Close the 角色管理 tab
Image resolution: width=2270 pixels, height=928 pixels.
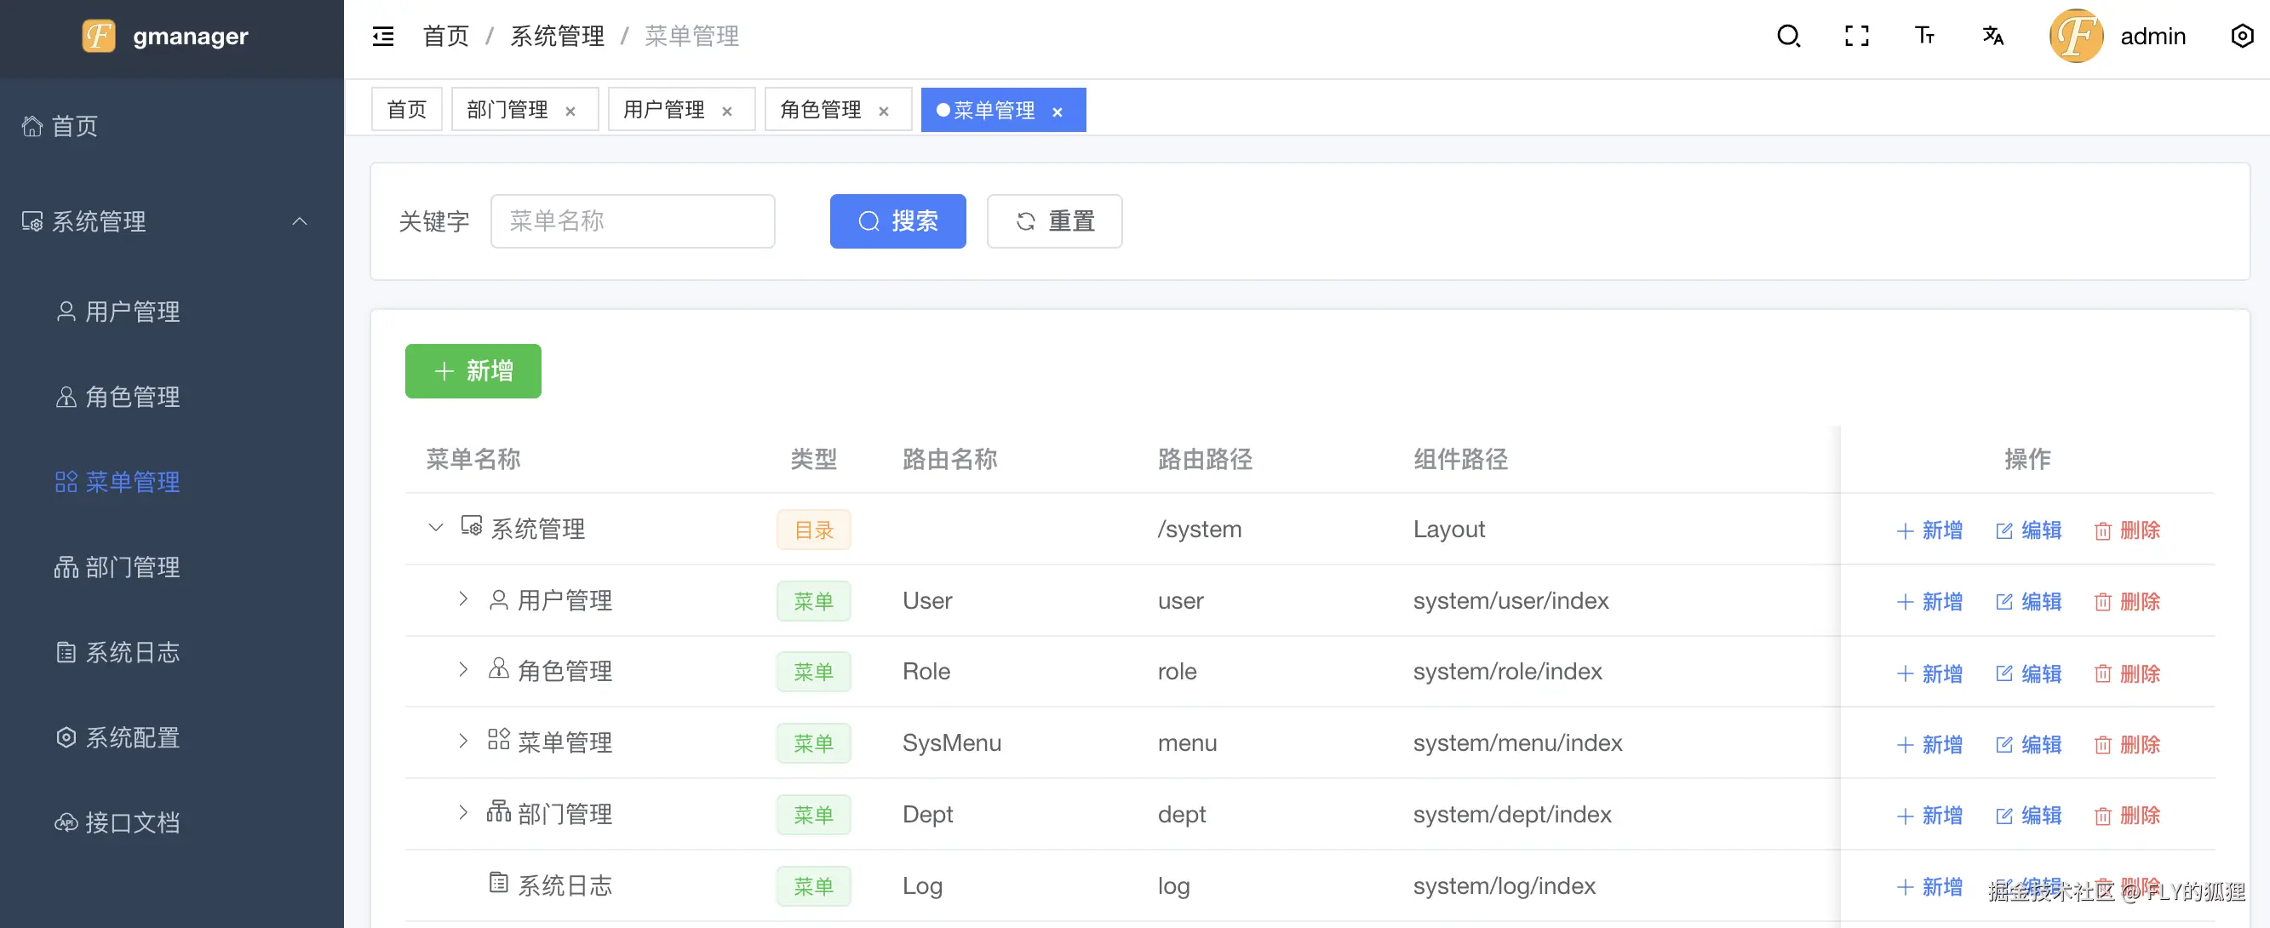883,111
